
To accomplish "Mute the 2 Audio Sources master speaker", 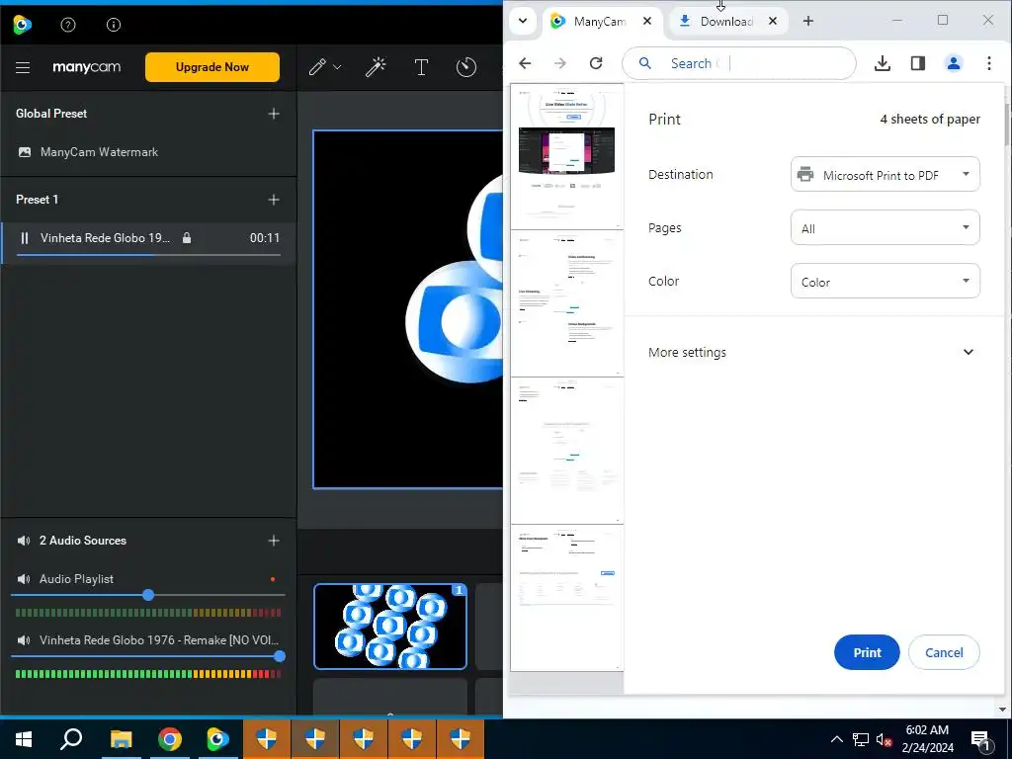I will pyautogui.click(x=24, y=541).
